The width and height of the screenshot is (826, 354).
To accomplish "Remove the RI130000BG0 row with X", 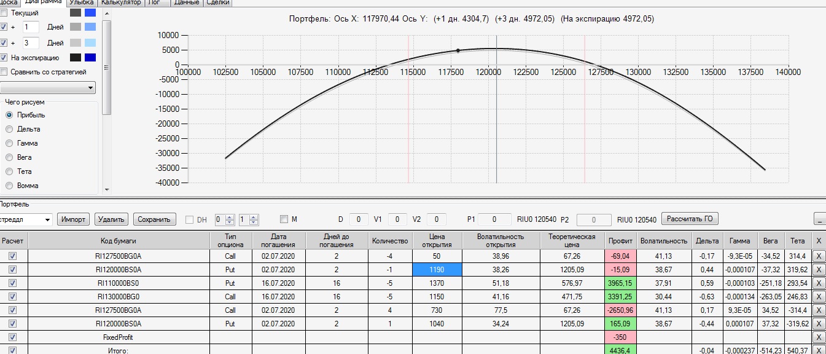I will (819, 297).
